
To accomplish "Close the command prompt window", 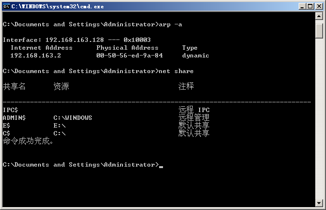I will 318,6.
